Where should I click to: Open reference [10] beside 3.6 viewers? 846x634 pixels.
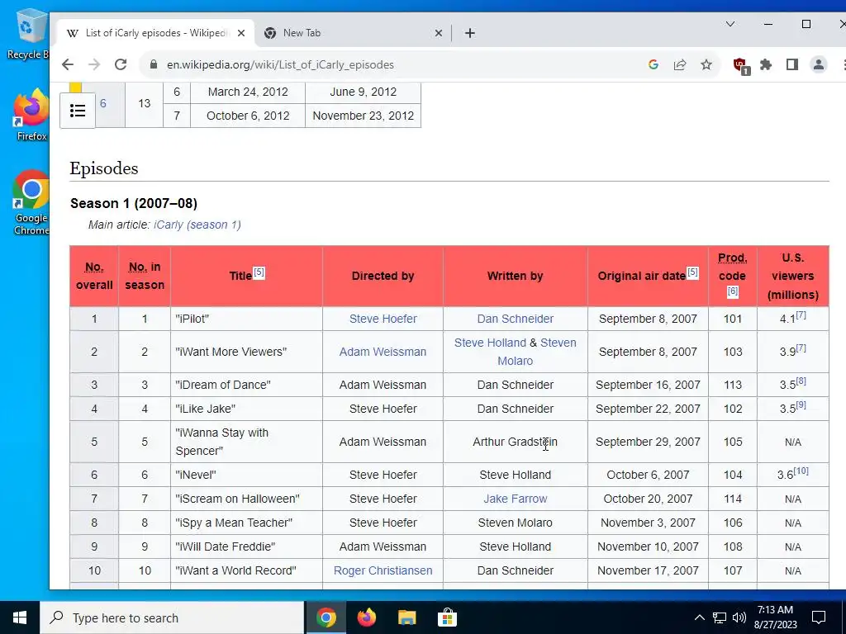(801, 471)
